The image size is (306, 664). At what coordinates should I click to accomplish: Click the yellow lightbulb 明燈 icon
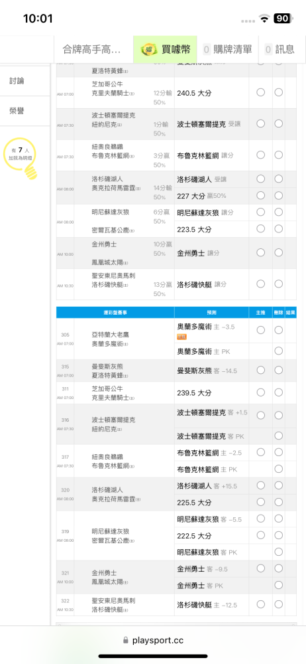[x=30, y=171]
